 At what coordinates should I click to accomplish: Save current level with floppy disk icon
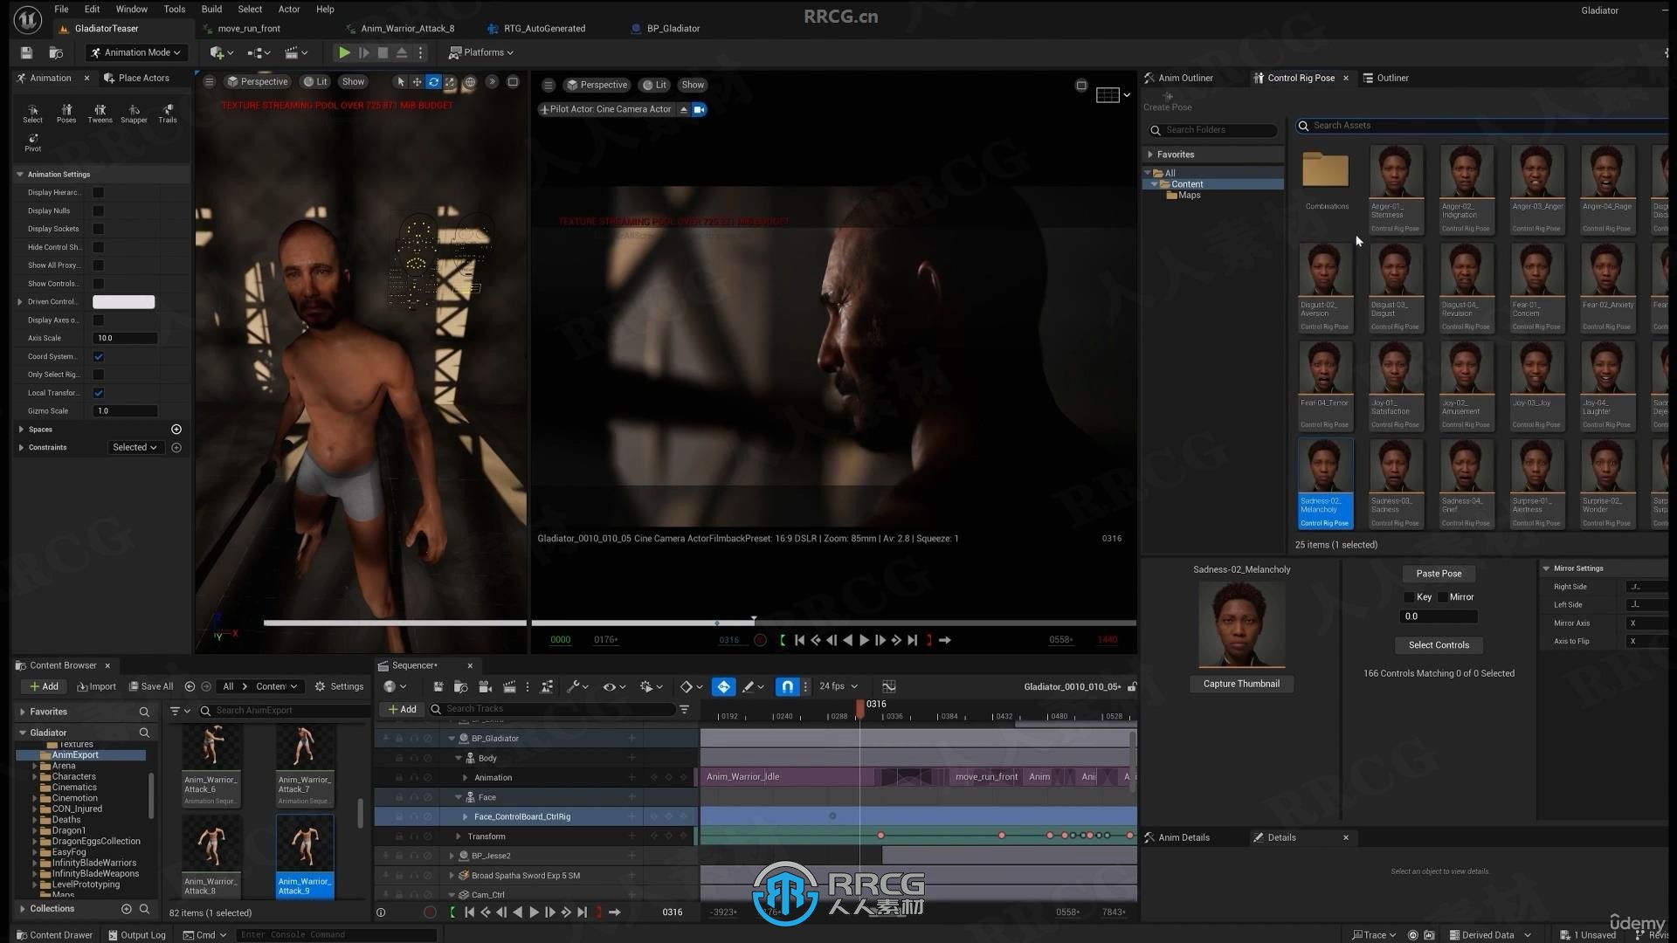[x=26, y=52]
